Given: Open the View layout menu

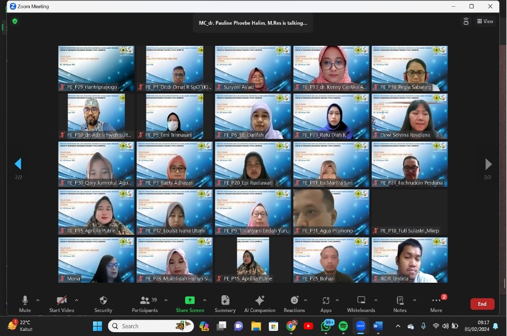Looking at the screenshot, I should 485,21.
